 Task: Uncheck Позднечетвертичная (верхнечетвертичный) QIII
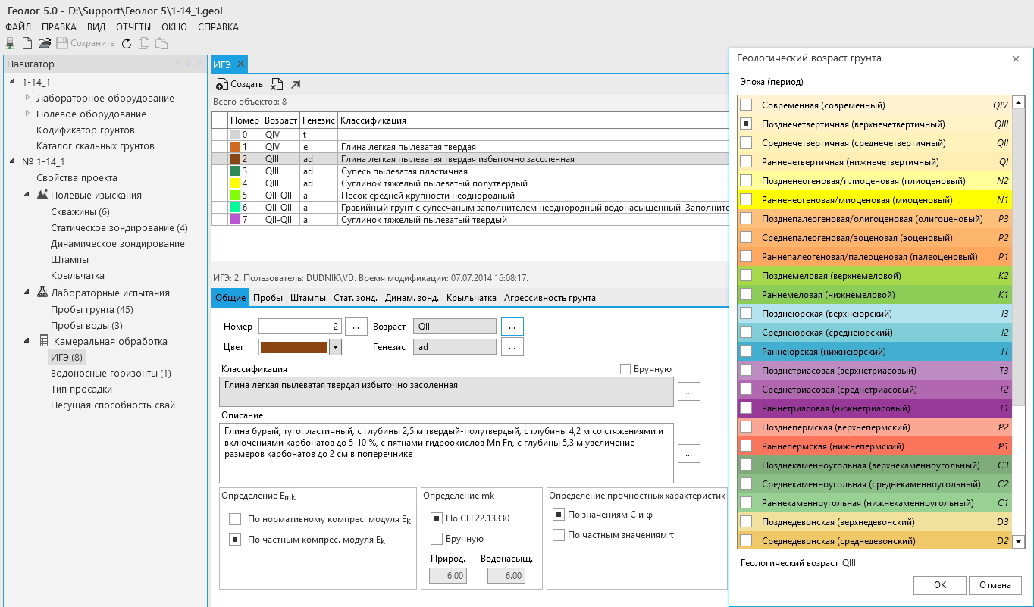coord(746,124)
